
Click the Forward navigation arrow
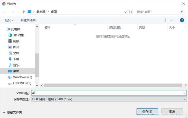coord(12,12)
